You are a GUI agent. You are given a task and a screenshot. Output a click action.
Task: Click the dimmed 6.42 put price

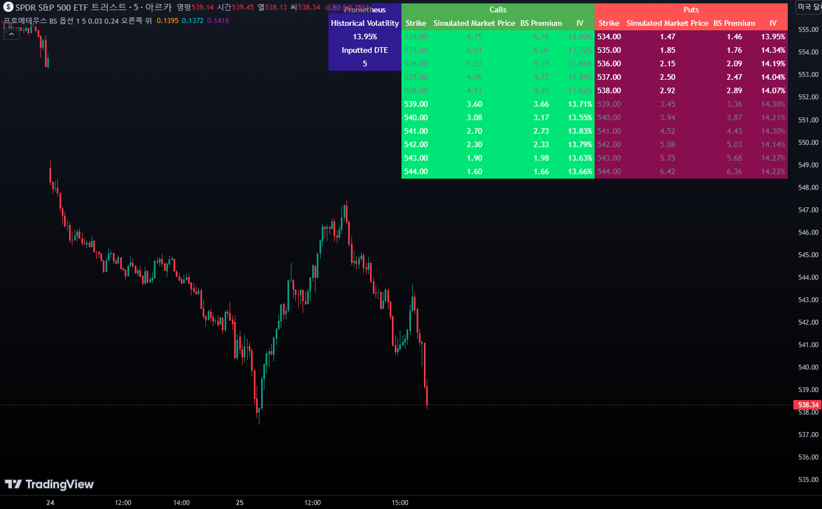[x=668, y=171]
